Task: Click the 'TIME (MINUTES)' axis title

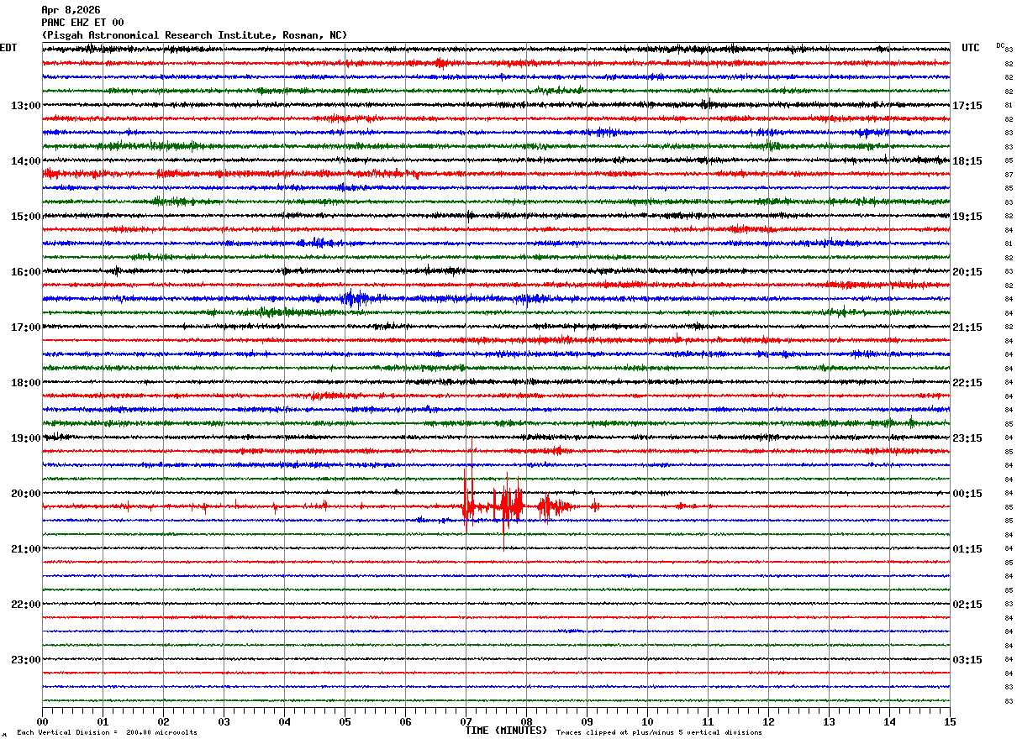Action: tap(507, 731)
